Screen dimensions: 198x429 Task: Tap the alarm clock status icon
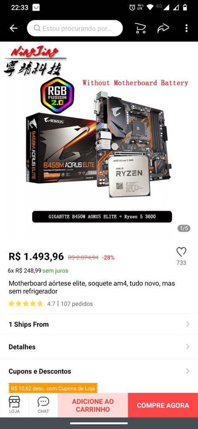click(x=132, y=8)
